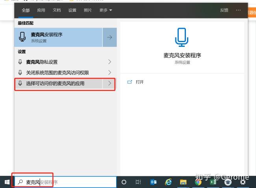
Task: Launch Excel from the taskbar
Action: [213, 182]
